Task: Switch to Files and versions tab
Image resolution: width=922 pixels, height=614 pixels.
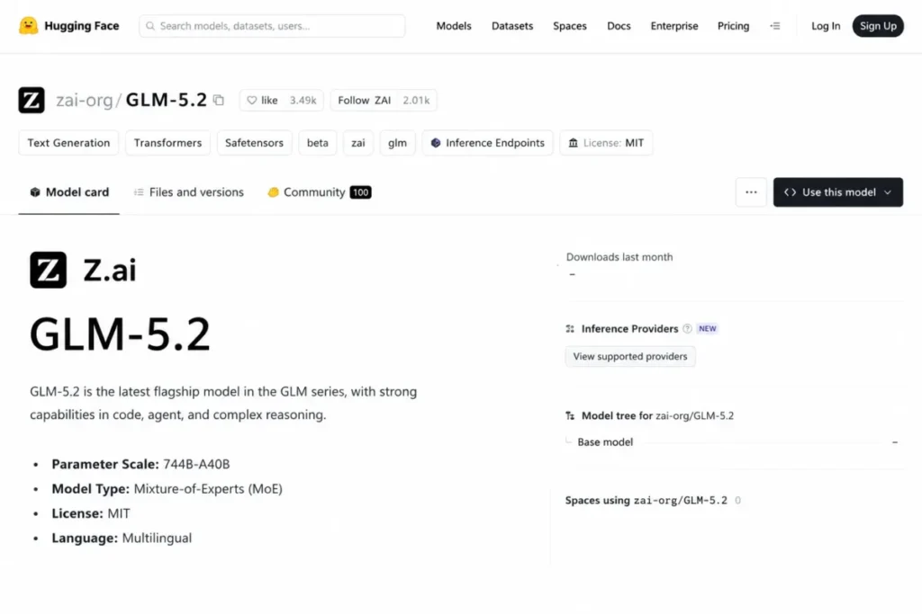Action: point(189,192)
